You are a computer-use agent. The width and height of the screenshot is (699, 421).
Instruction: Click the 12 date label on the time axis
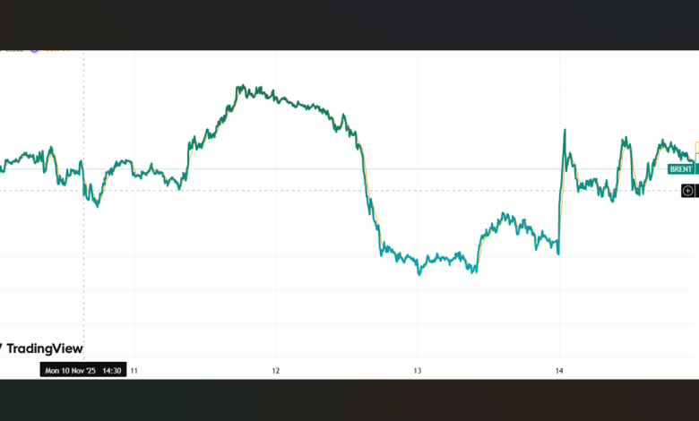(276, 370)
